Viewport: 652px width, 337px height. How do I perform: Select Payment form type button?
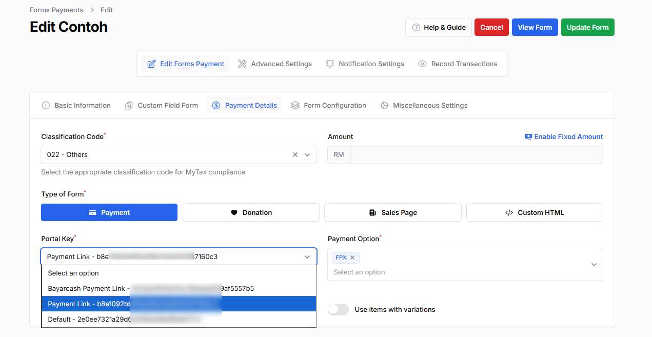[109, 212]
